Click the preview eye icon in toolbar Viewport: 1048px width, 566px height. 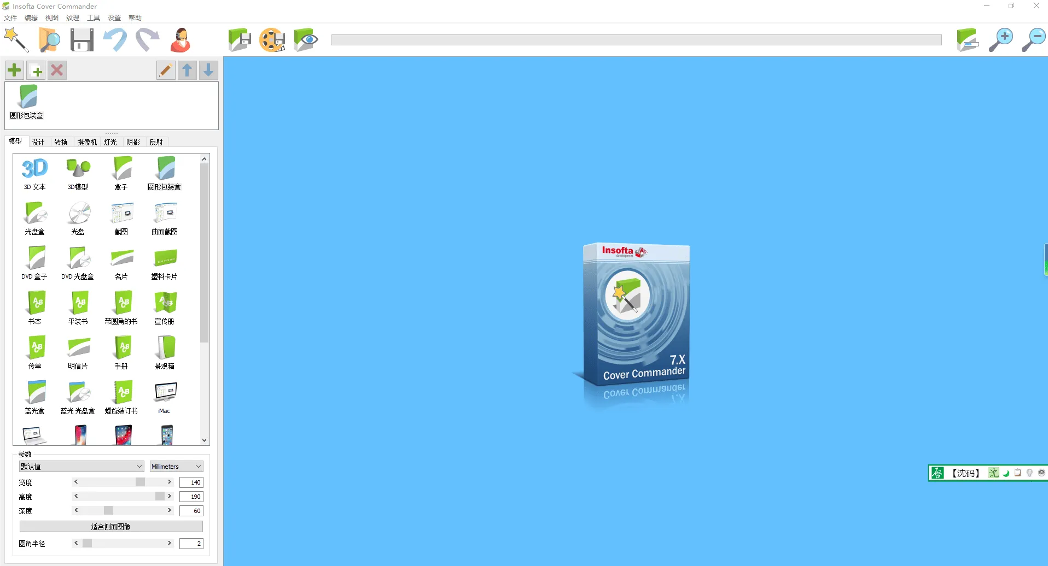pyautogui.click(x=306, y=40)
